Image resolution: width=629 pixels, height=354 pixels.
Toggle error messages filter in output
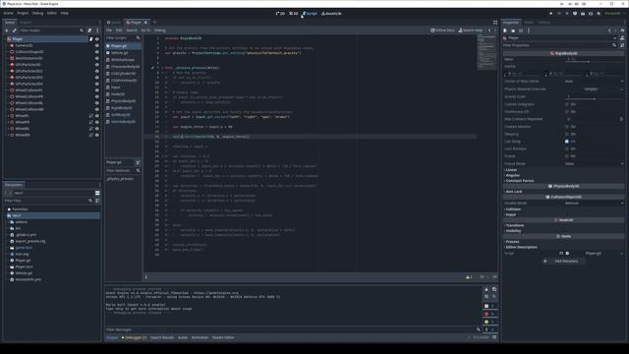point(490,314)
